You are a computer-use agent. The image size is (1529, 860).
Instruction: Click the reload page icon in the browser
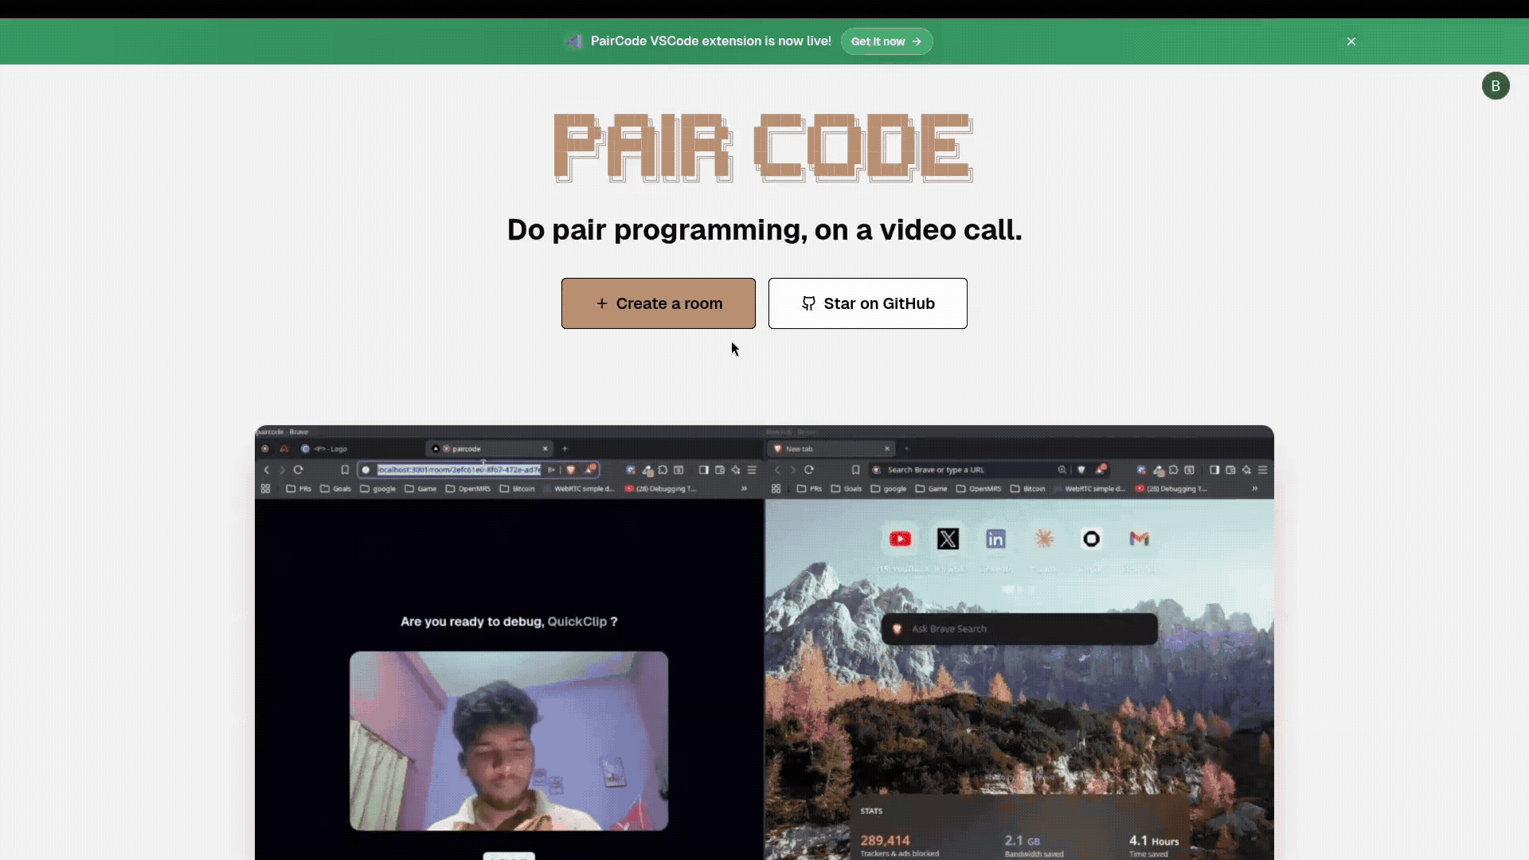pyautogui.click(x=297, y=470)
